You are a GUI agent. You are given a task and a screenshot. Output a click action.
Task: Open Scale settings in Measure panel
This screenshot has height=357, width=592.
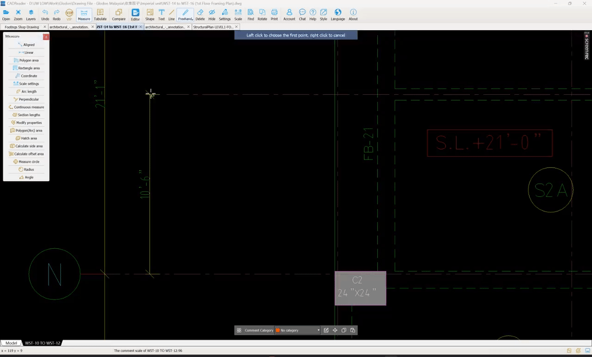coord(26,84)
